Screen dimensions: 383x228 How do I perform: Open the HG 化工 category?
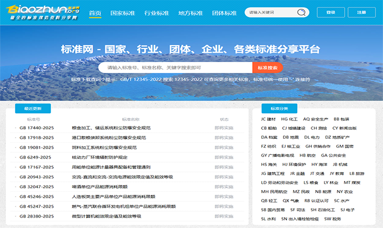click(x=289, y=119)
